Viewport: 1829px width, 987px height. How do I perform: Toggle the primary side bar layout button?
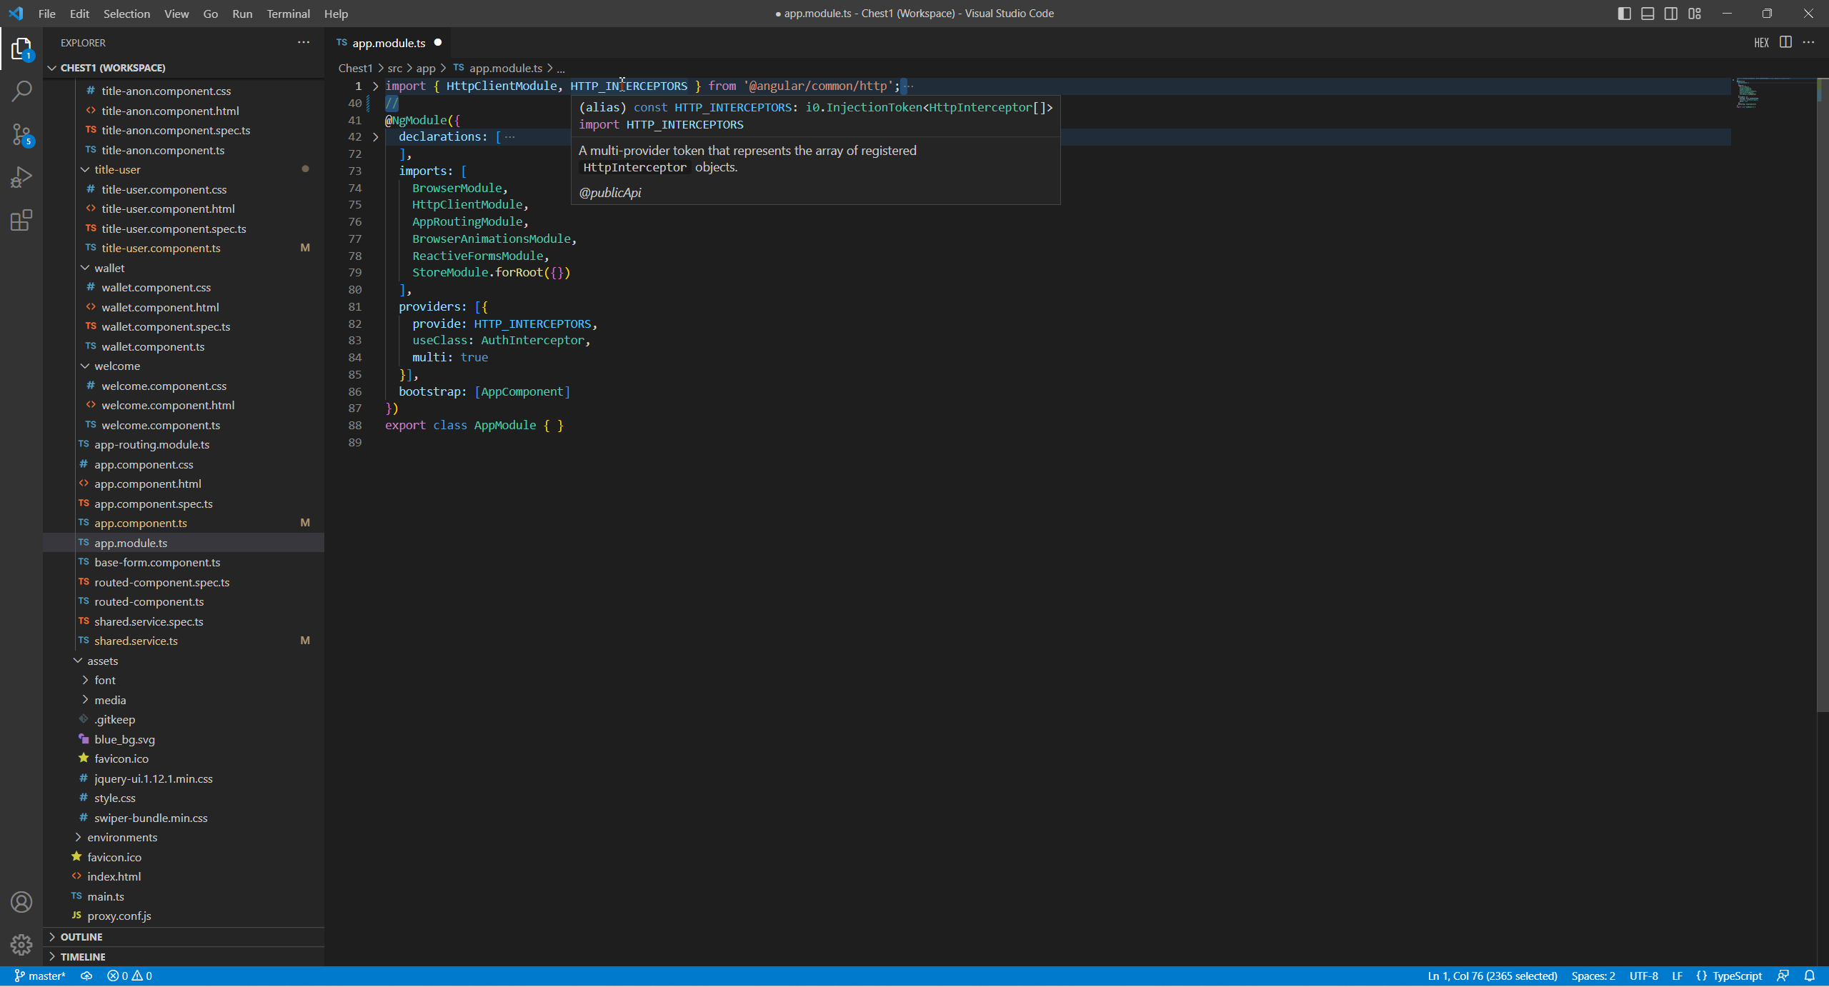click(1624, 14)
